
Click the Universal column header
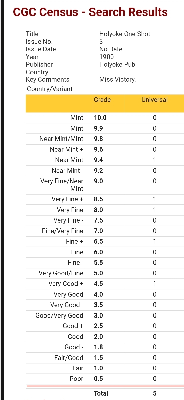[x=155, y=100]
